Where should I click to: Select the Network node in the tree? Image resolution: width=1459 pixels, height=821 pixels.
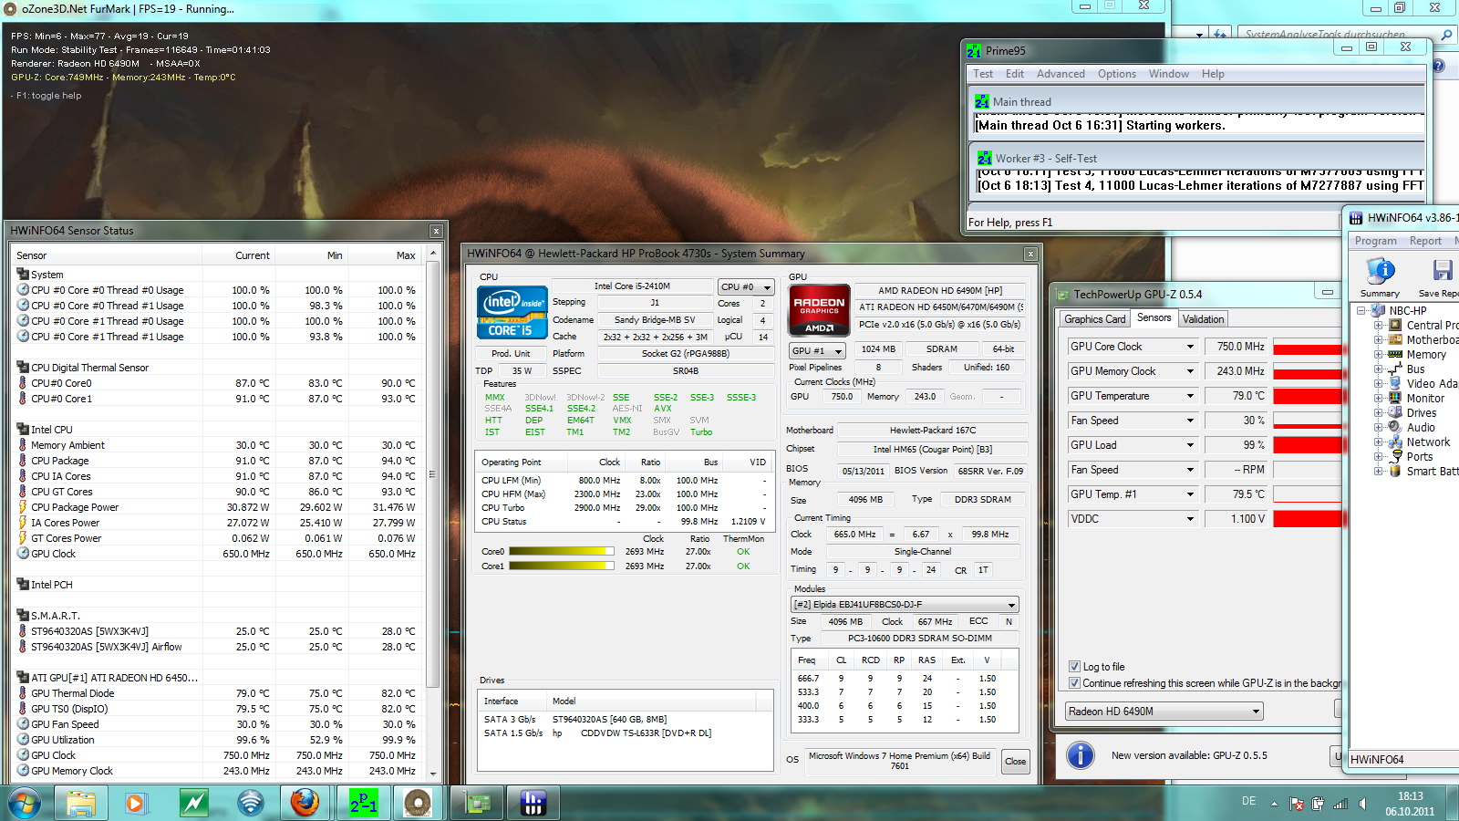[1428, 442]
